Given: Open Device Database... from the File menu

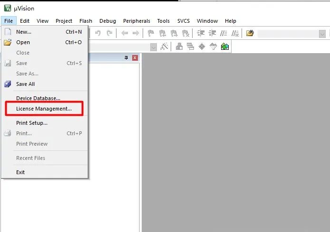Looking at the screenshot, I should [x=45, y=98].
